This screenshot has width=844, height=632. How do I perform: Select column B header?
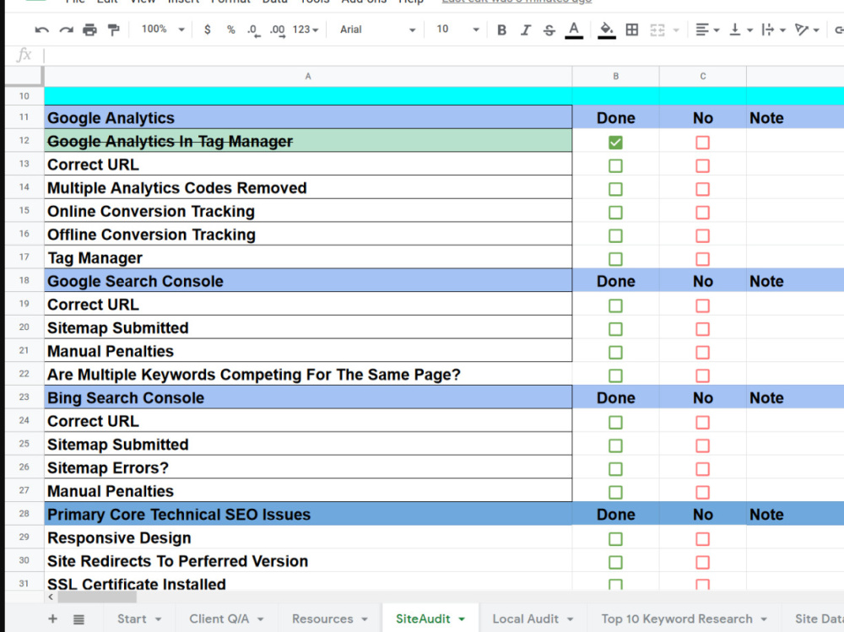click(x=616, y=77)
